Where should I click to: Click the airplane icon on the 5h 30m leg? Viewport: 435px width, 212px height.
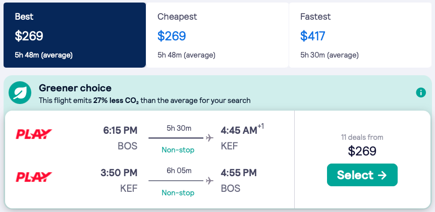pos(210,138)
